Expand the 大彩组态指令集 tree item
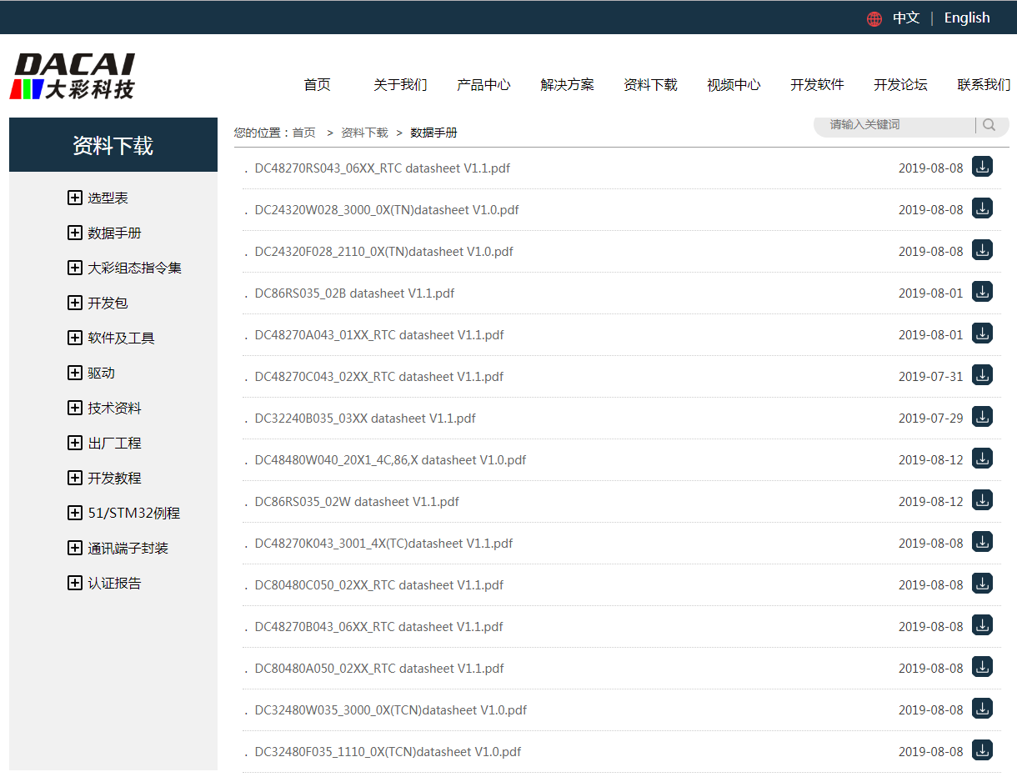This screenshot has width=1017, height=782. [75, 268]
